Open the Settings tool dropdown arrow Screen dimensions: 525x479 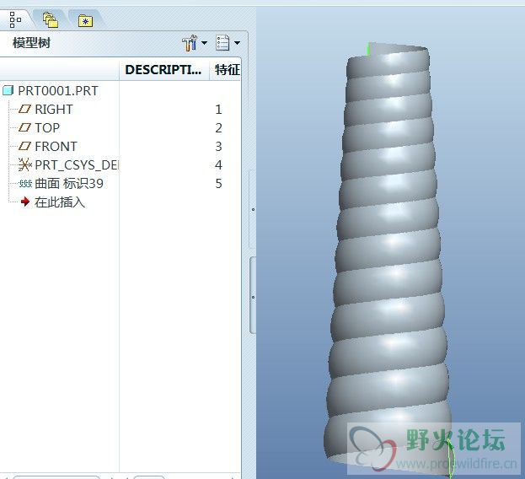point(204,43)
